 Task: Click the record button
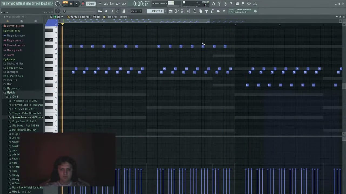(83, 4)
